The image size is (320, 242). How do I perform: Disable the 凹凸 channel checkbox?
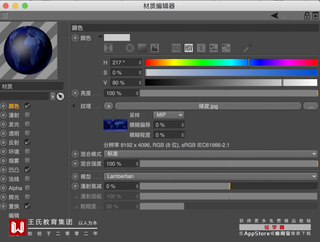tap(27, 170)
